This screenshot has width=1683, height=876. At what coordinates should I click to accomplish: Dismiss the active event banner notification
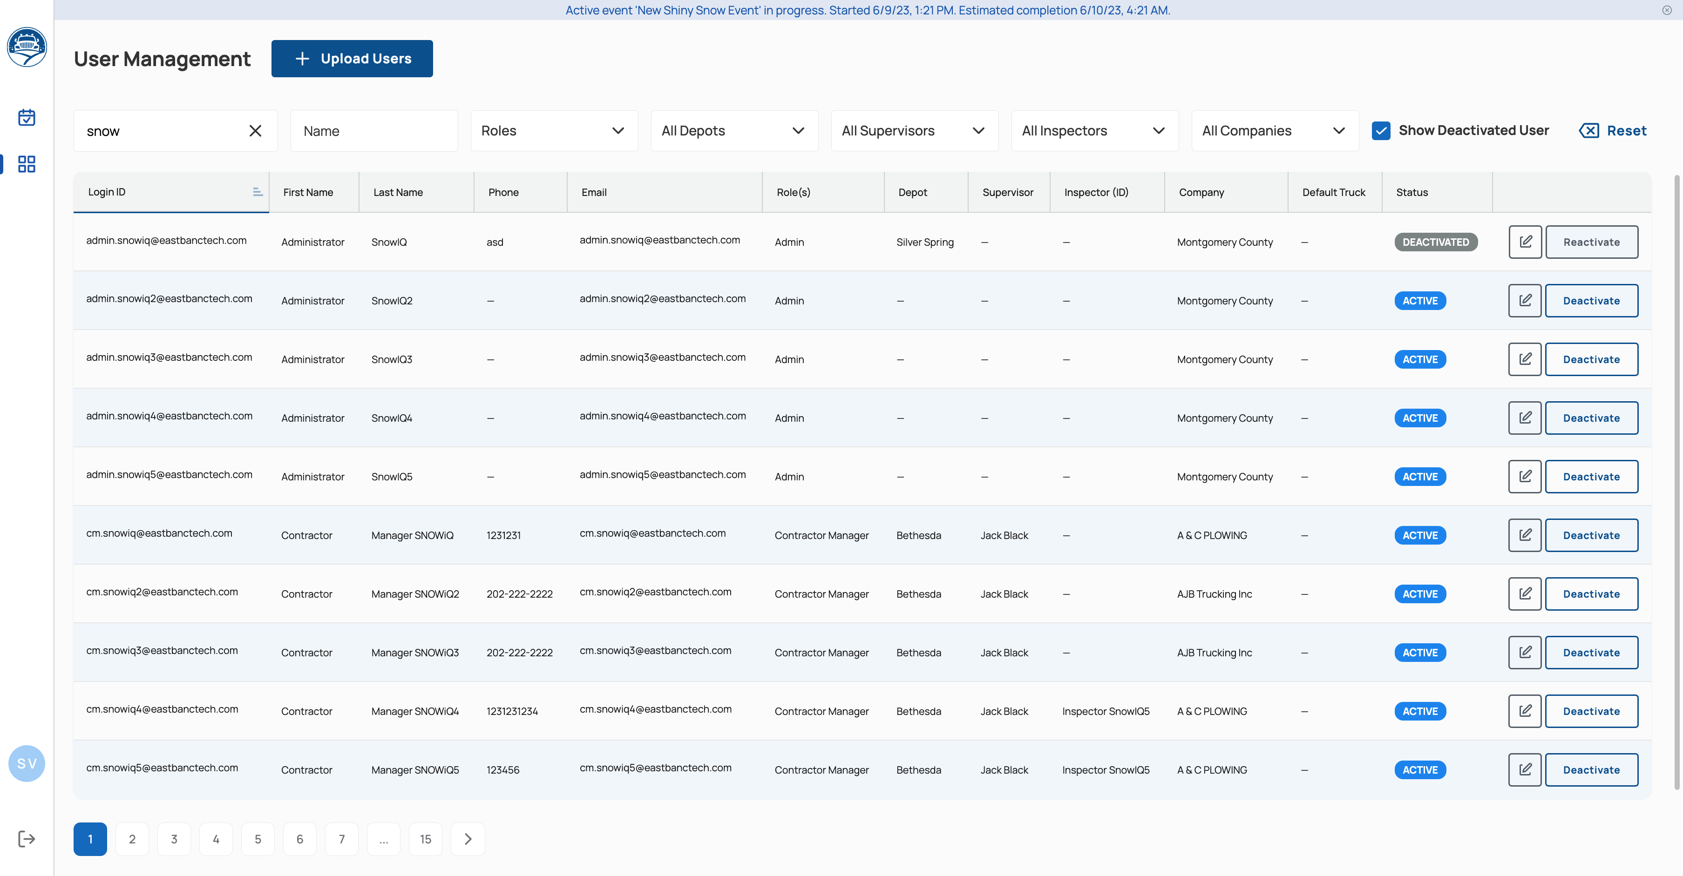pos(1667,10)
